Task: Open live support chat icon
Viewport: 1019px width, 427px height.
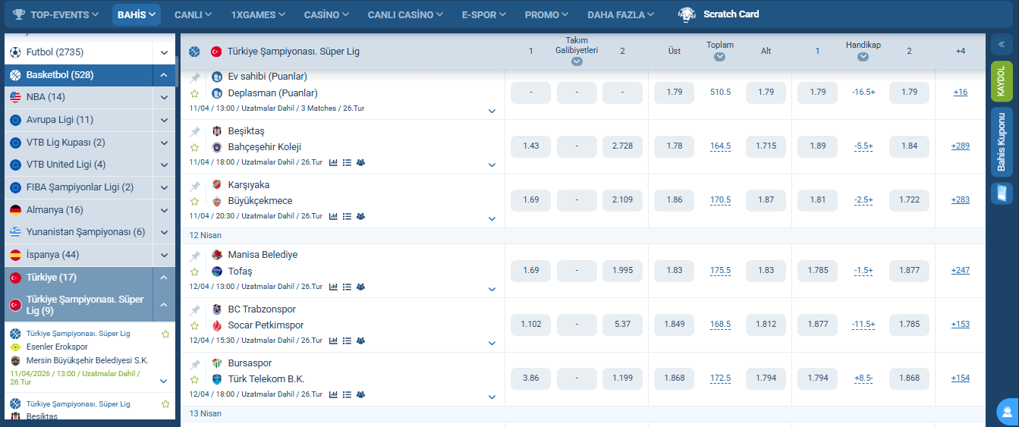Action: pos(1007,413)
